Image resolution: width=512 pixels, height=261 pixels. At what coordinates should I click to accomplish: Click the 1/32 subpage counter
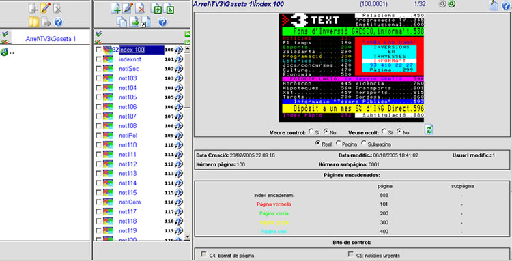click(x=419, y=4)
